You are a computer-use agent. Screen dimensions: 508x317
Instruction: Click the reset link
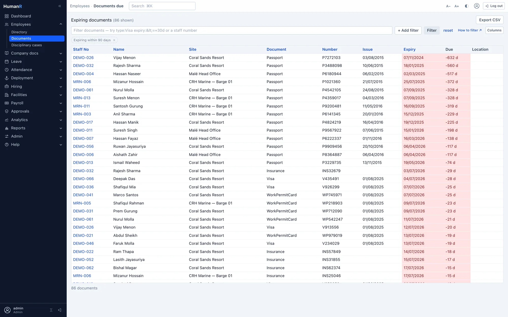448,30
